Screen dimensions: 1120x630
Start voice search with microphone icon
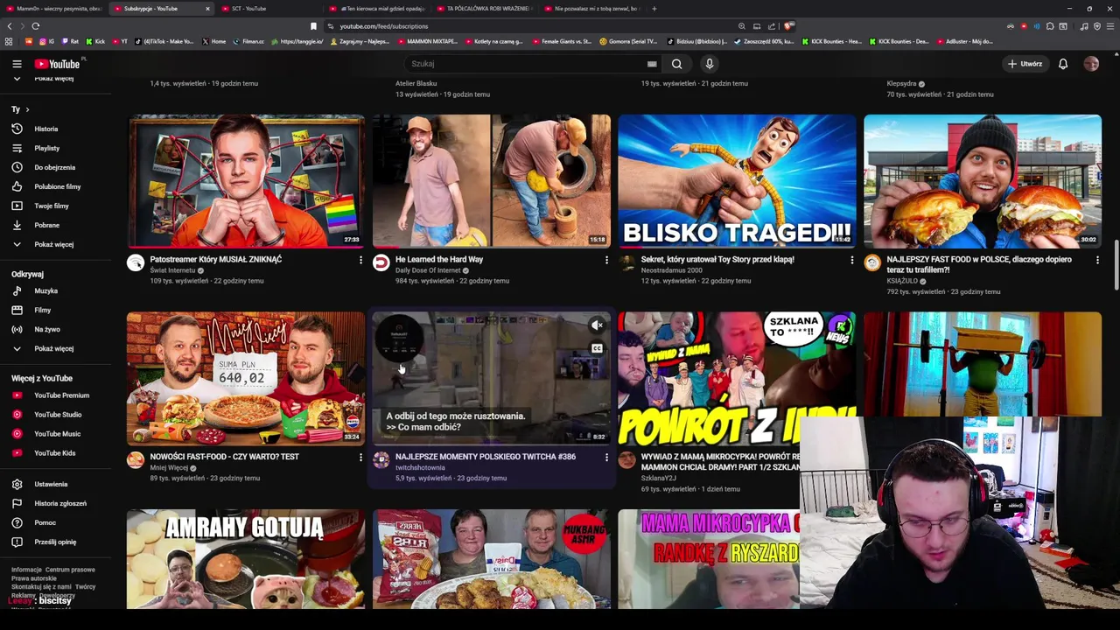tap(710, 64)
